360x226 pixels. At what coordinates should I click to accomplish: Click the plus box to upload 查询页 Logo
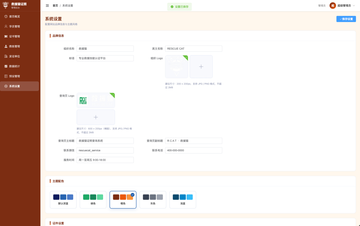click(96, 117)
